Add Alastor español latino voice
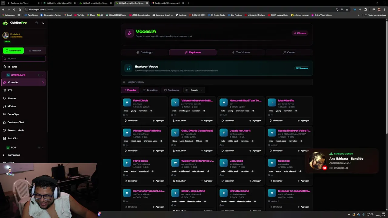The image size is (388, 218). (158, 150)
